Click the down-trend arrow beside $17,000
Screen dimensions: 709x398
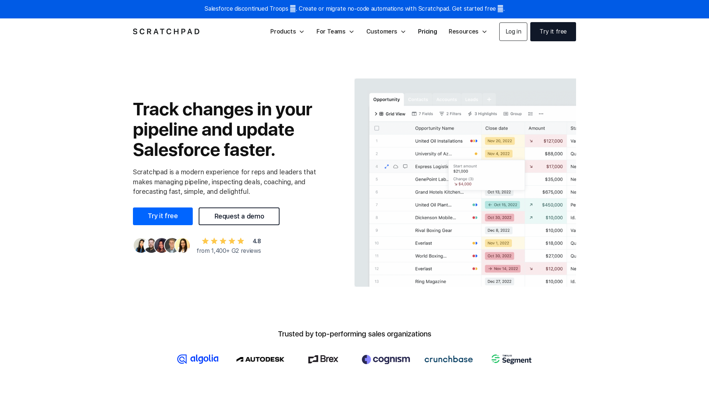(531, 167)
